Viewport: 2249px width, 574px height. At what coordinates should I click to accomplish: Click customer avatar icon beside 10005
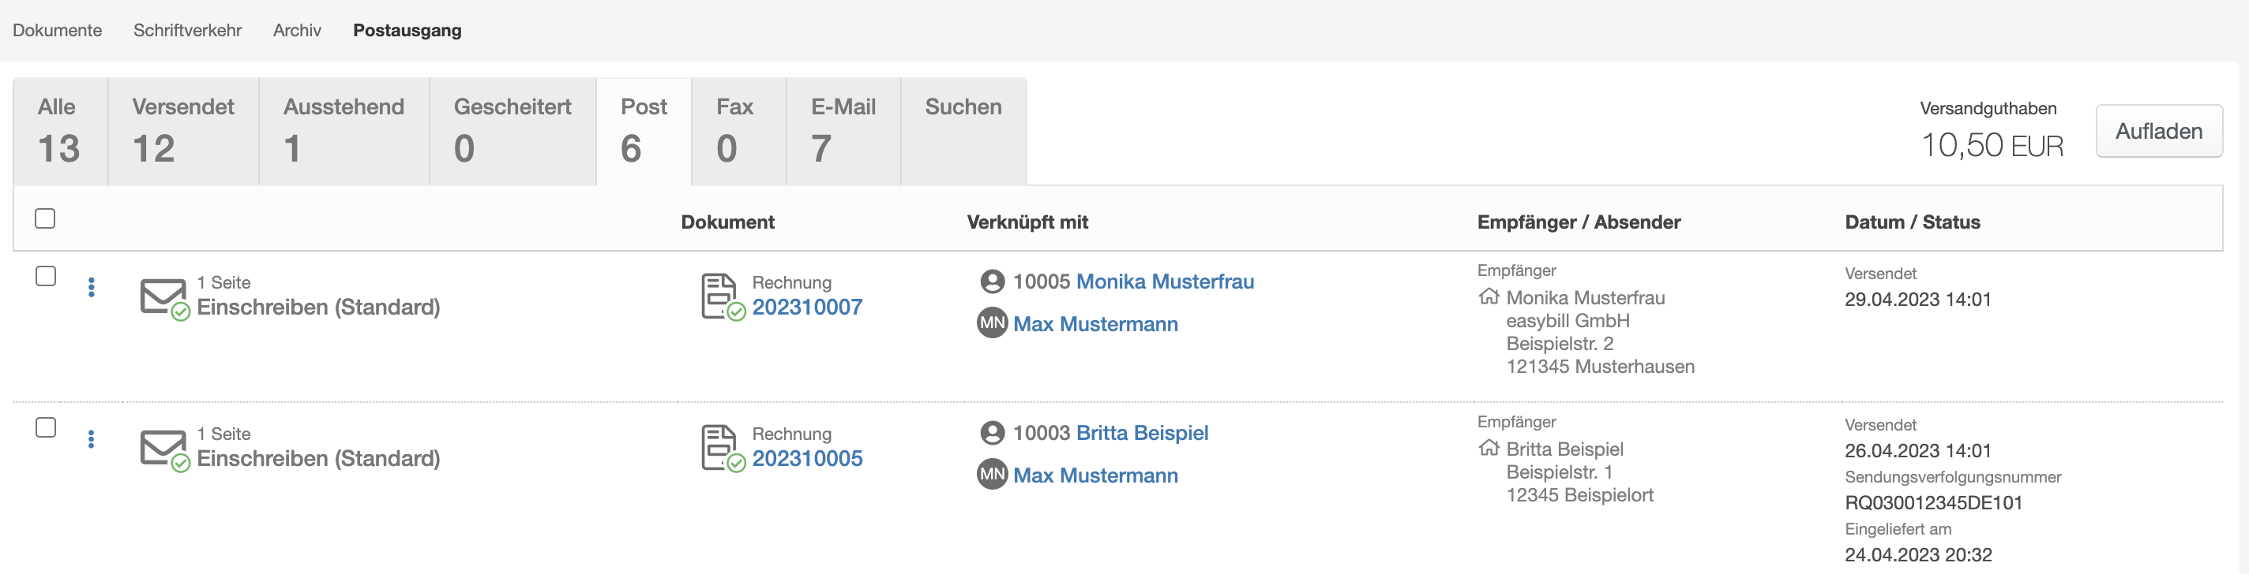pyautogui.click(x=992, y=281)
